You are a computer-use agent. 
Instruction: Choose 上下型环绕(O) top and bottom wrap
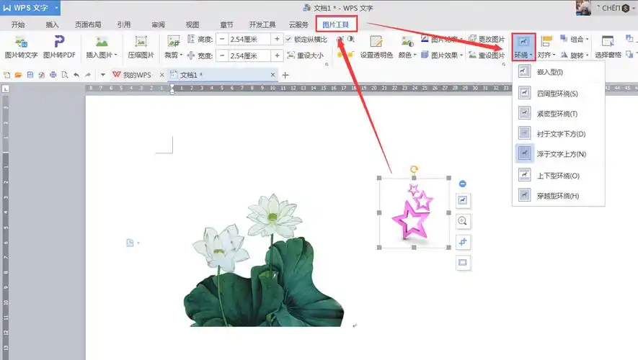coord(558,176)
